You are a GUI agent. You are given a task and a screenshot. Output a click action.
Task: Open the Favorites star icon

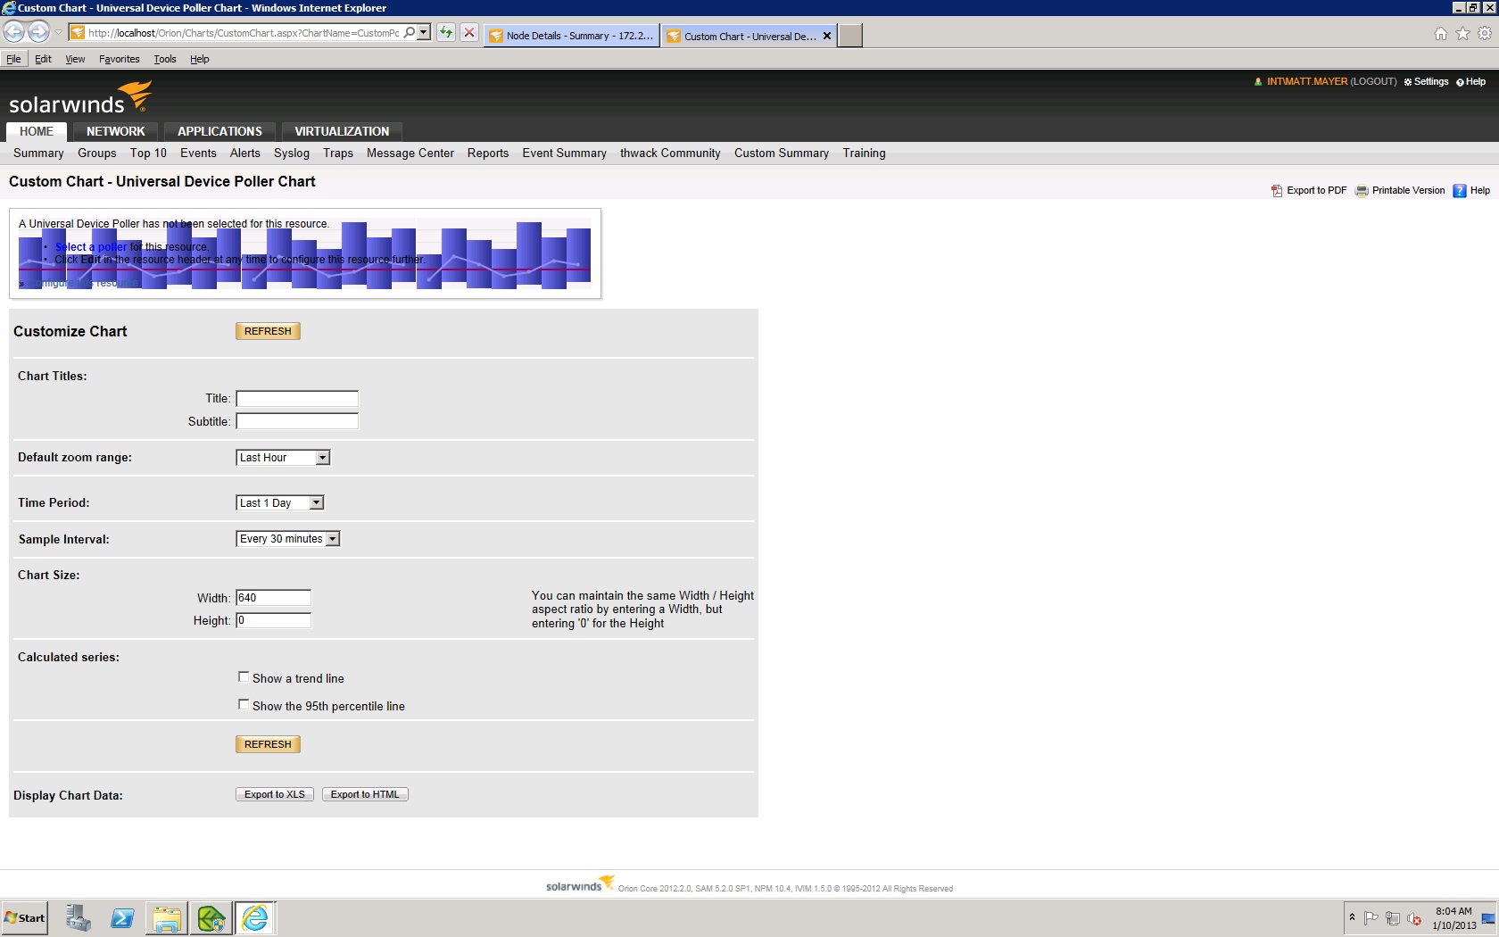click(1462, 34)
